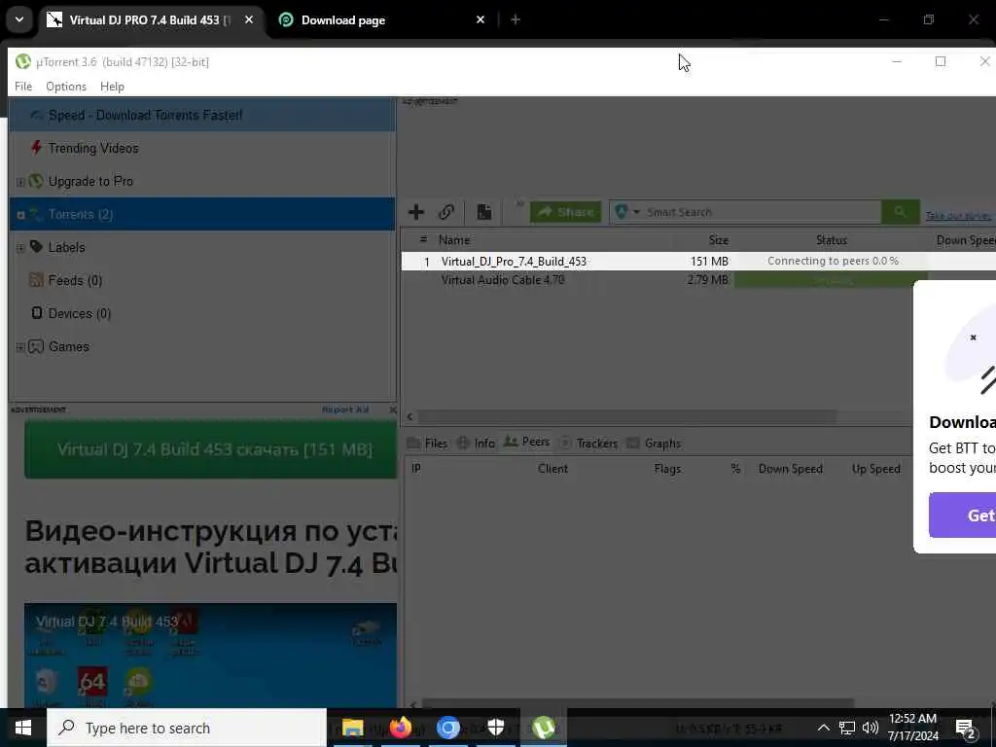Click the purple Get button in popup
Screen dimensions: 996x747
tap(962, 516)
